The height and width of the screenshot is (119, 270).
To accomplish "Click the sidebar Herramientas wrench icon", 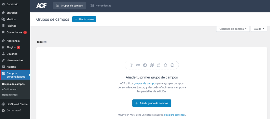I will click(x=3, y=60).
